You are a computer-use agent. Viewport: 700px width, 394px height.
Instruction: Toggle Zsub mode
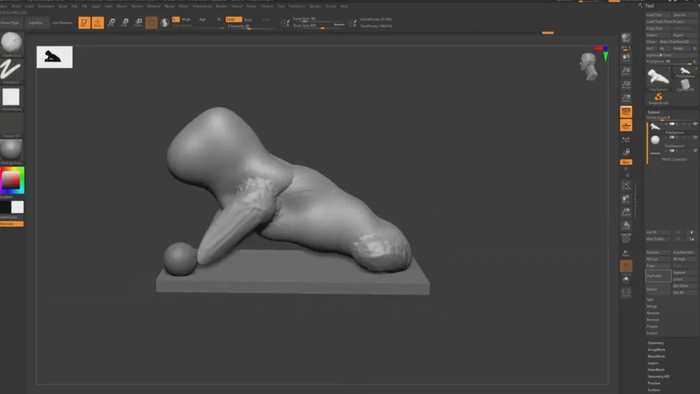[248, 20]
